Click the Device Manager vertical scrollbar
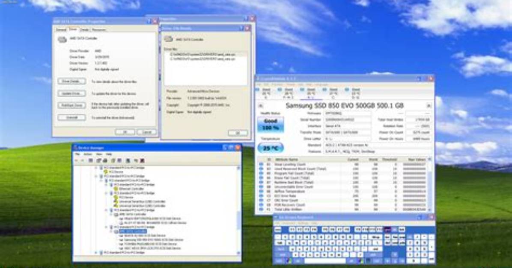This screenshot has height=268, width=512. [238, 210]
